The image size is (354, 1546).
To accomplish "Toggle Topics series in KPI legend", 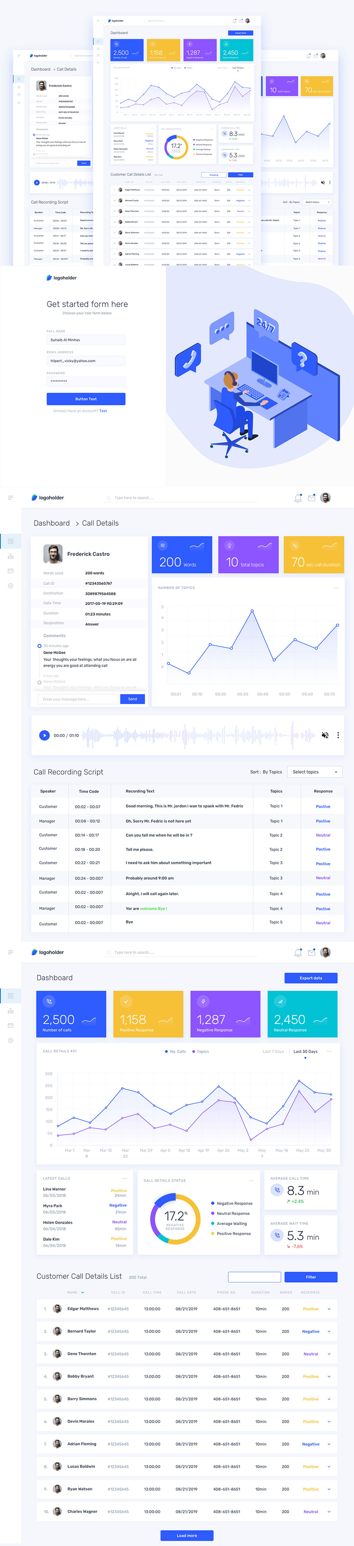I will pos(200,1051).
